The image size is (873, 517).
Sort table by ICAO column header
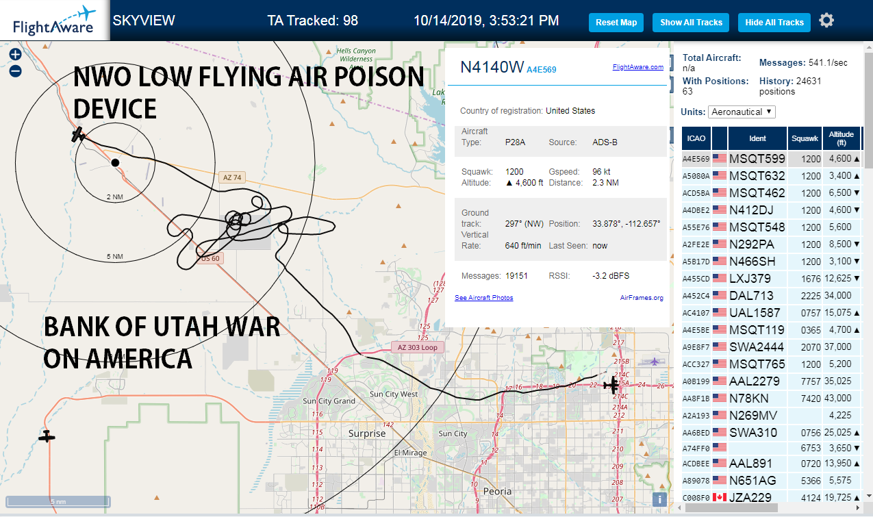(x=696, y=138)
